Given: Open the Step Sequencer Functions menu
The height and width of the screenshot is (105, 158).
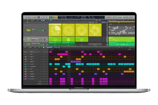Looking at the screenshot, I should 30,48.
